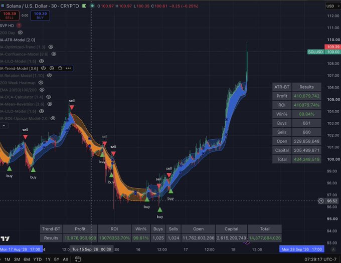Click the crosshair plus icon at 96.52
This screenshot has height=263, width=341.
coord(321,201)
